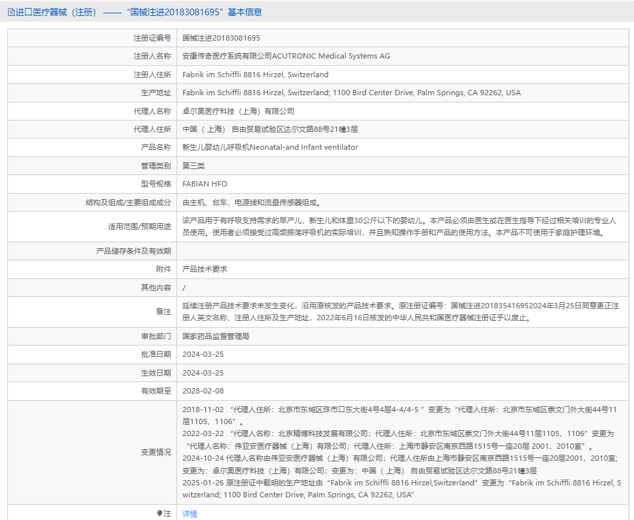The image size is (634, 520).
Task: Click the 变更情况 row label
Action: 155,452
